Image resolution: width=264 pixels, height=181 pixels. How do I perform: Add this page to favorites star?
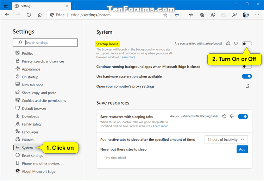165,15
